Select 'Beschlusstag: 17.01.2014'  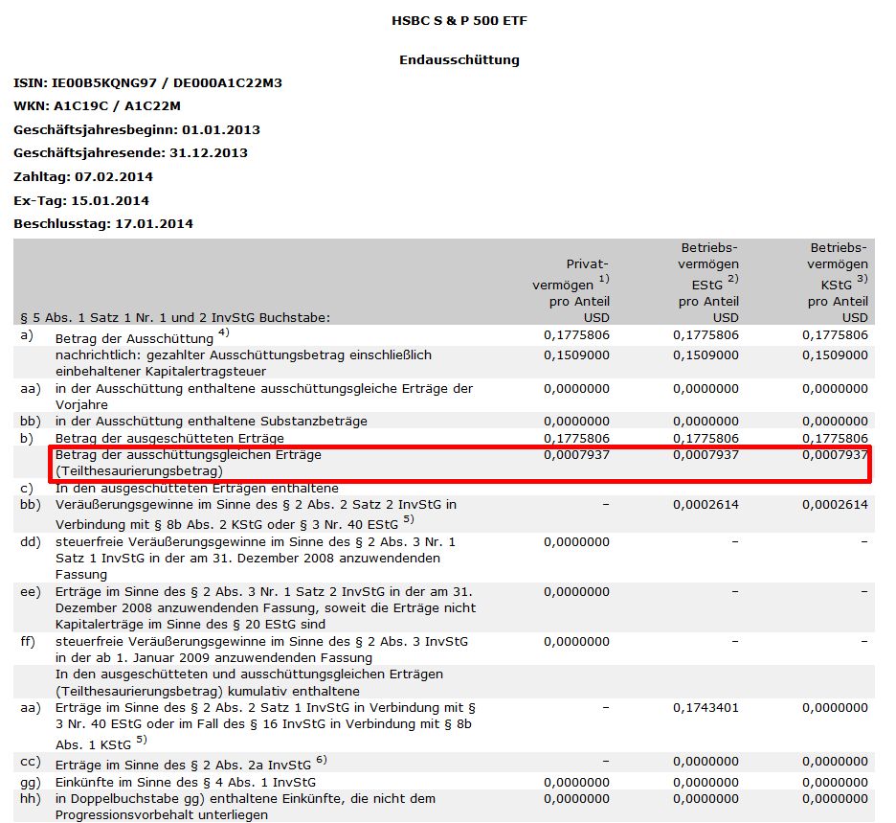pos(102,223)
